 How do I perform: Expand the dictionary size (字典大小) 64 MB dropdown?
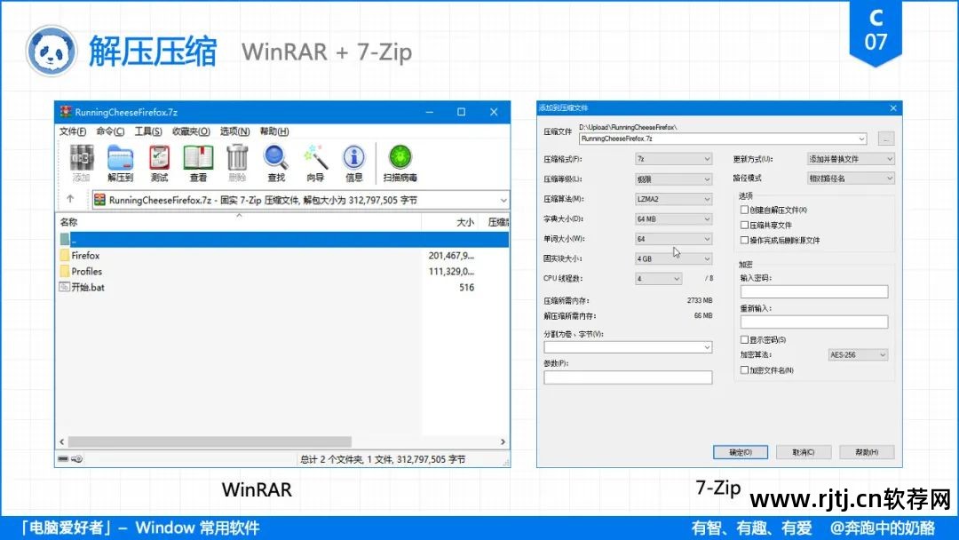[673, 218]
